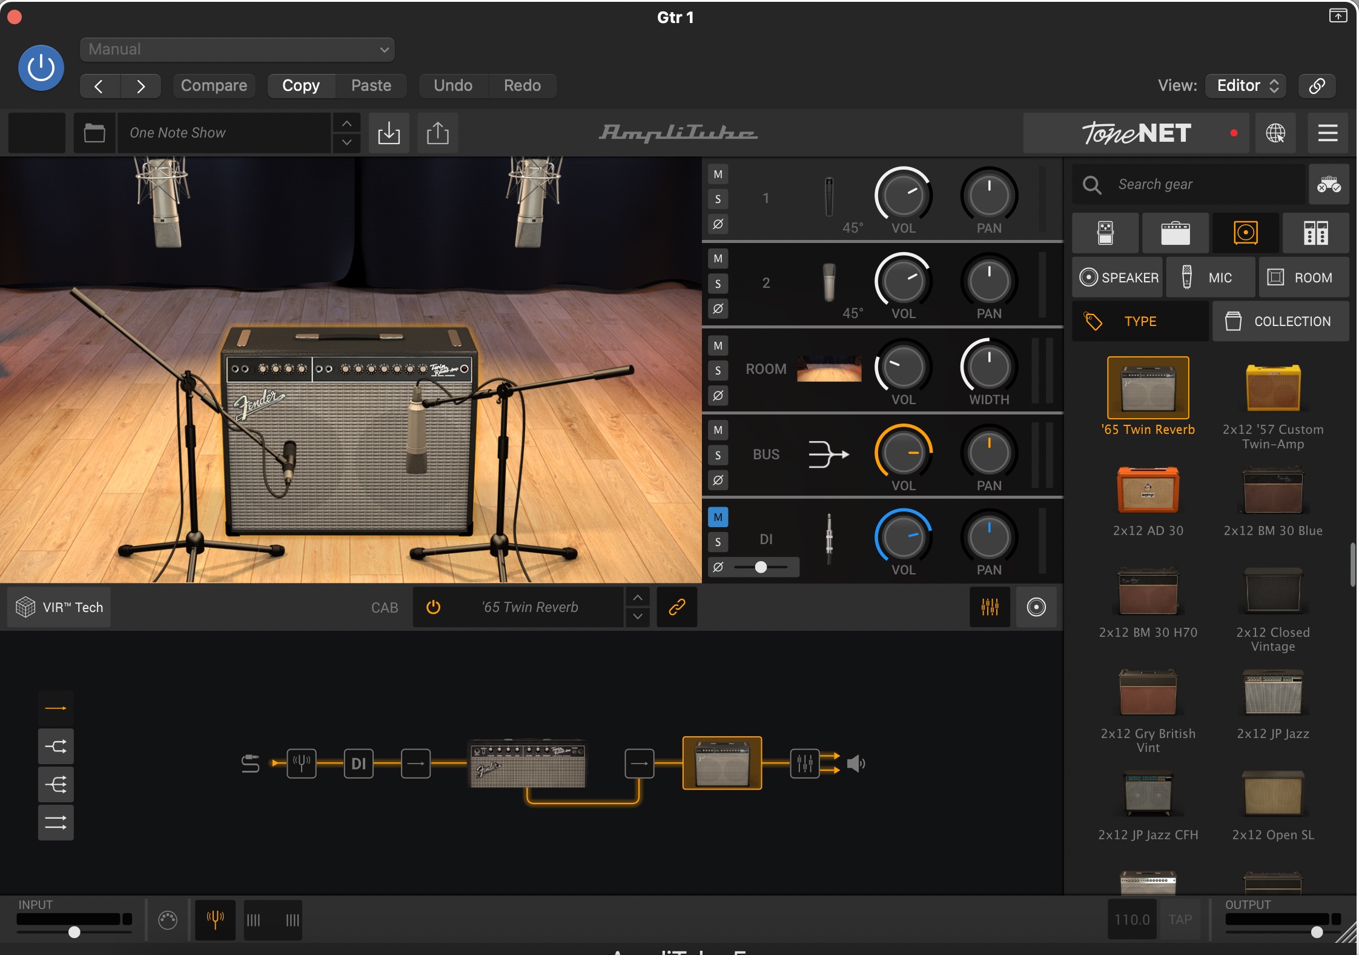Select the Twin Reverb amp head block
The width and height of the screenshot is (1359, 955).
coord(527,764)
